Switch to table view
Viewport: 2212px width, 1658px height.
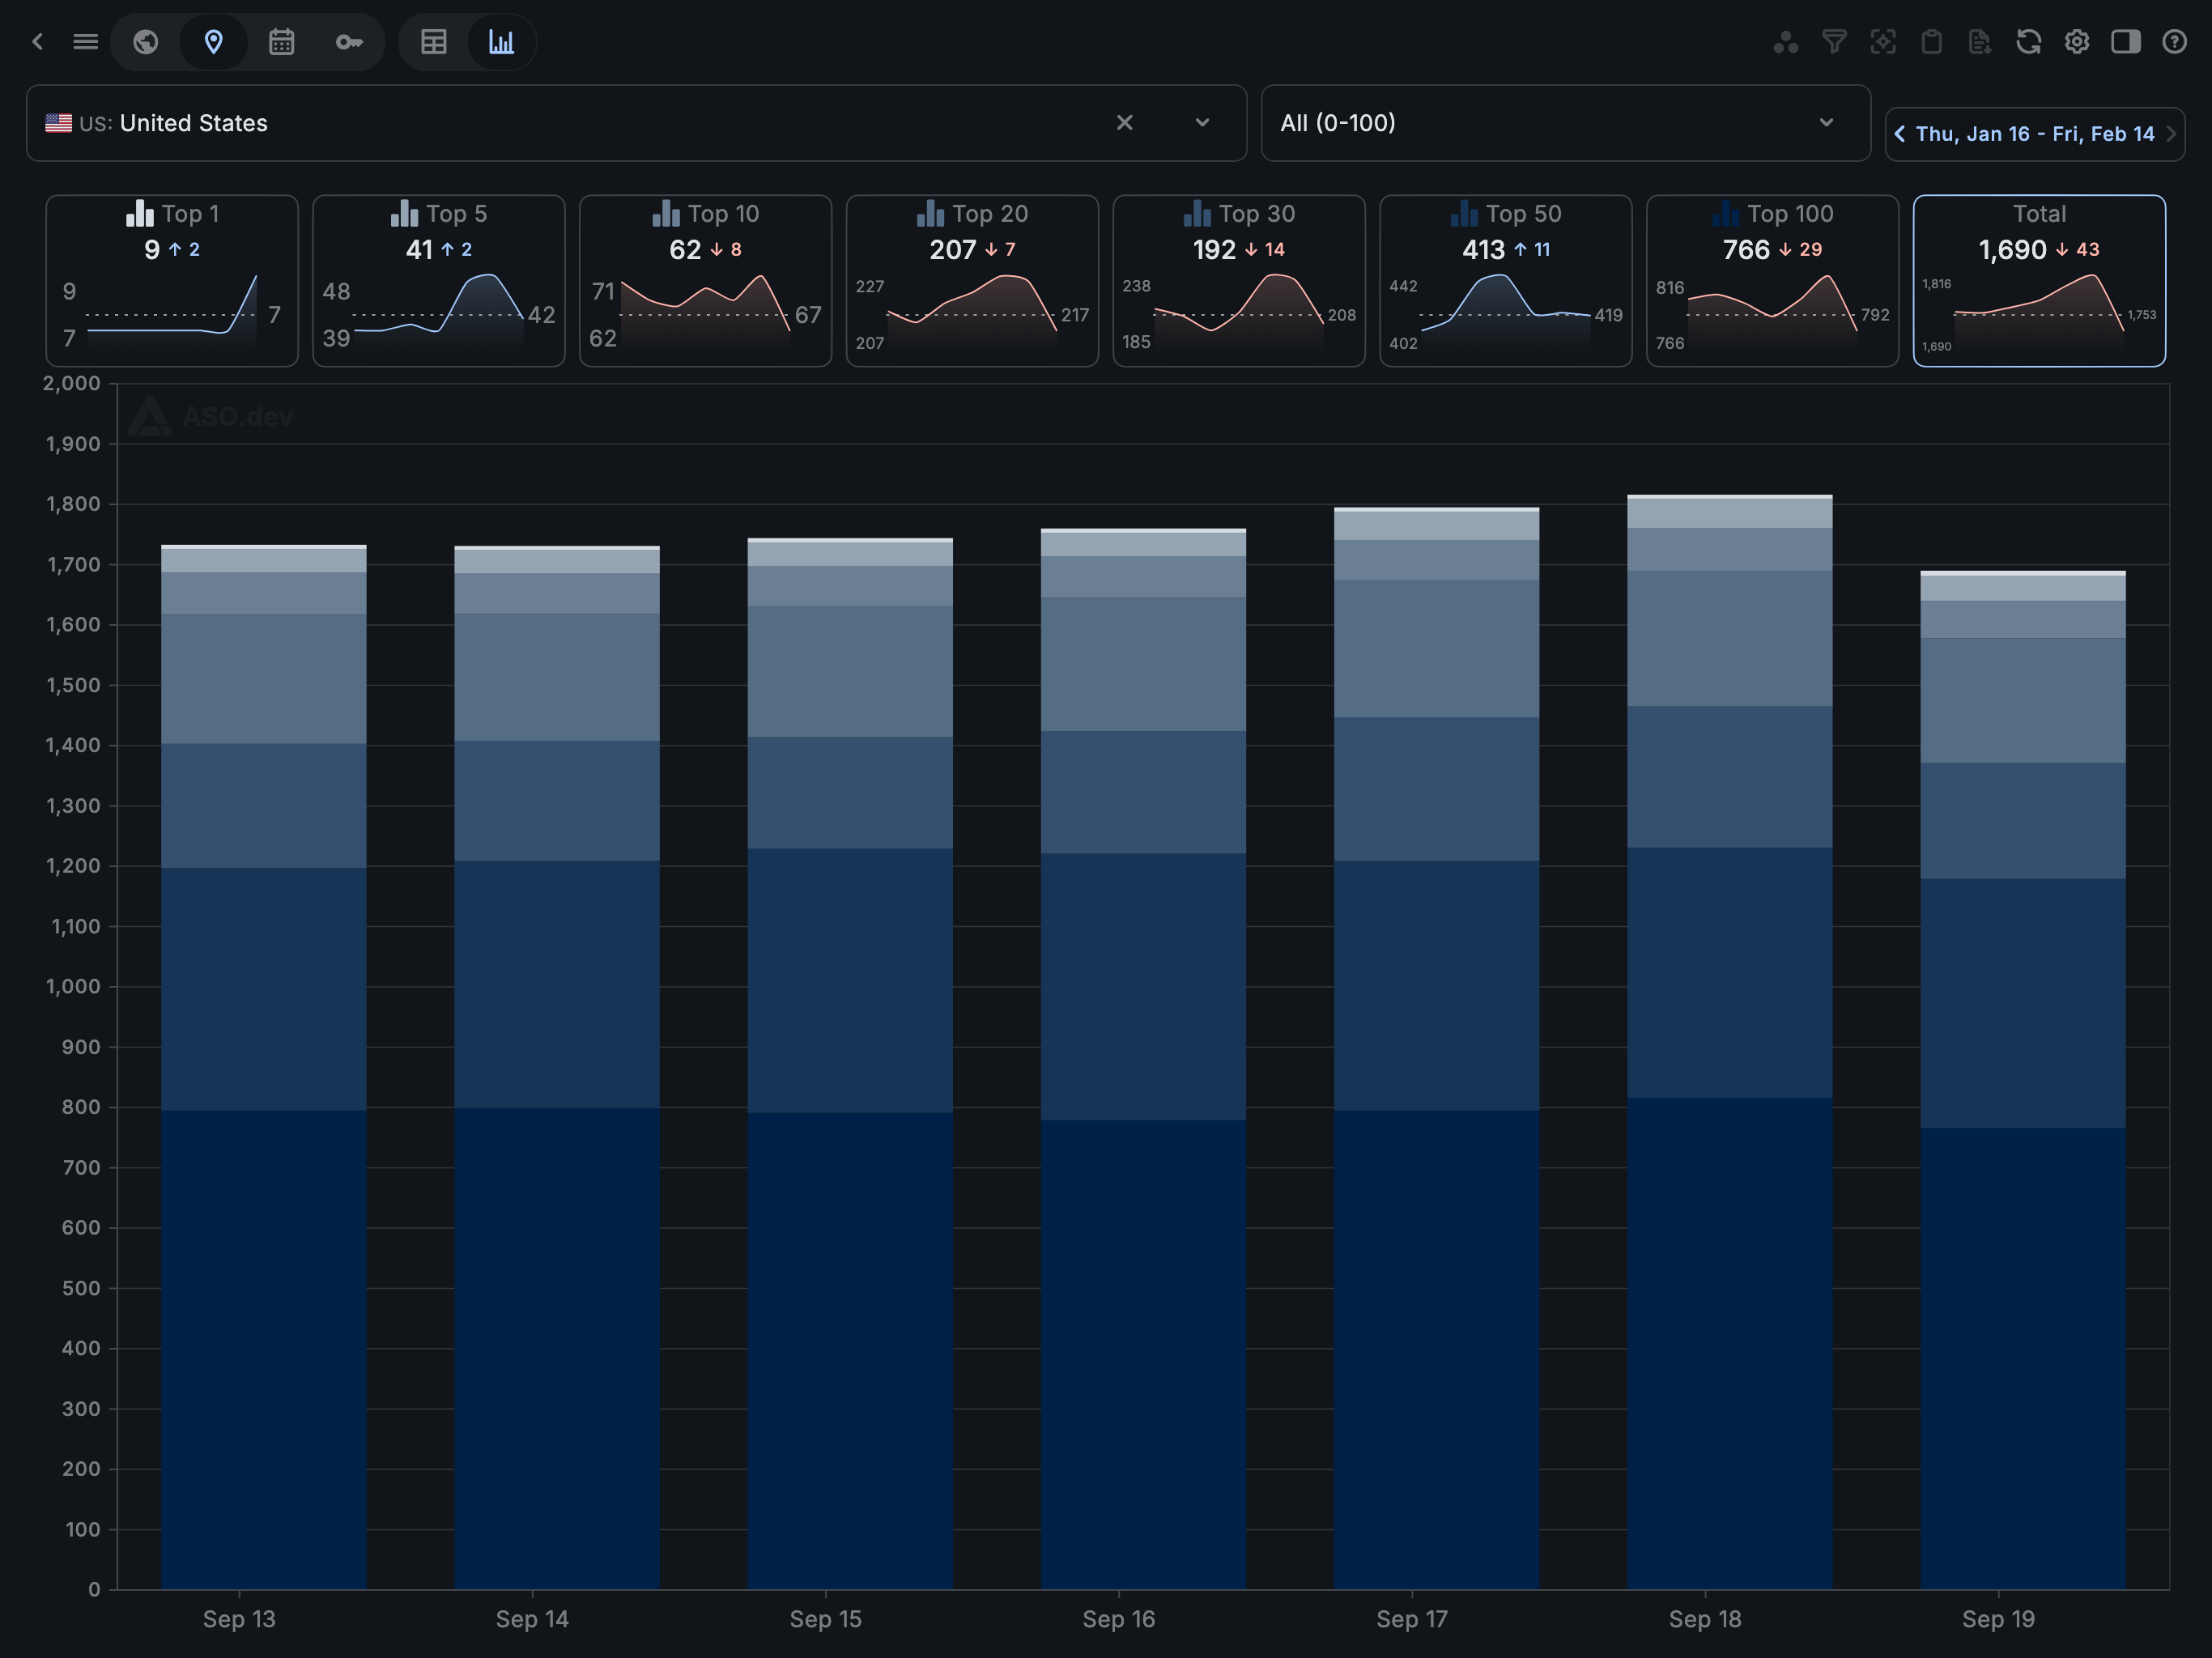click(x=433, y=42)
